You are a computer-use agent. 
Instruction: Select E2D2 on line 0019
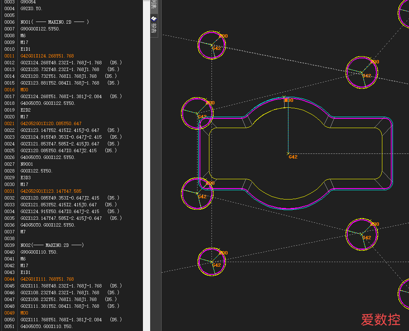(25, 110)
